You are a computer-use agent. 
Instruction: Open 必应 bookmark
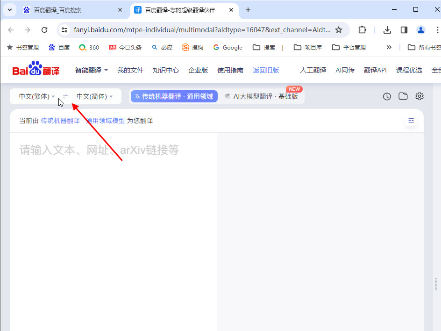coord(162,48)
